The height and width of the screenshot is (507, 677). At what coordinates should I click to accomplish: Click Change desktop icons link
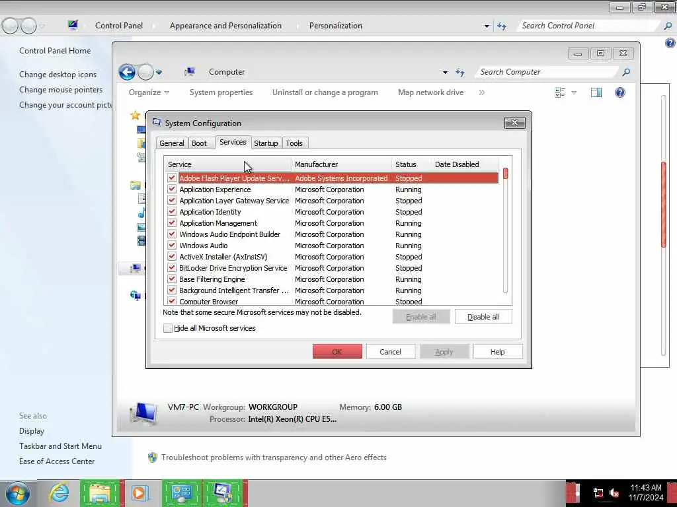[x=58, y=75]
